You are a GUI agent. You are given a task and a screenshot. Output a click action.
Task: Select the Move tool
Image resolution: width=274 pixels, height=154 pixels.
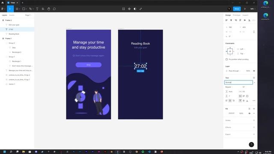pyautogui.click(x=10, y=9)
